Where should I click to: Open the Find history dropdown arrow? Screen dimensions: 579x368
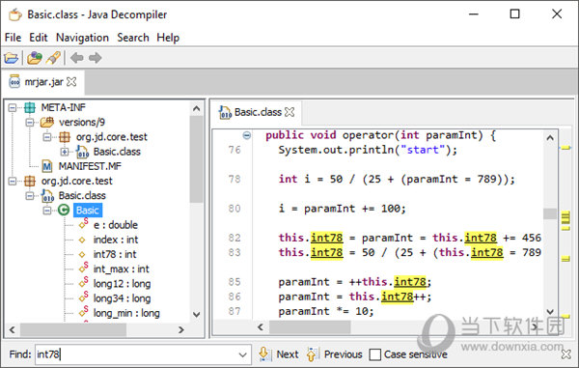pyautogui.click(x=242, y=354)
